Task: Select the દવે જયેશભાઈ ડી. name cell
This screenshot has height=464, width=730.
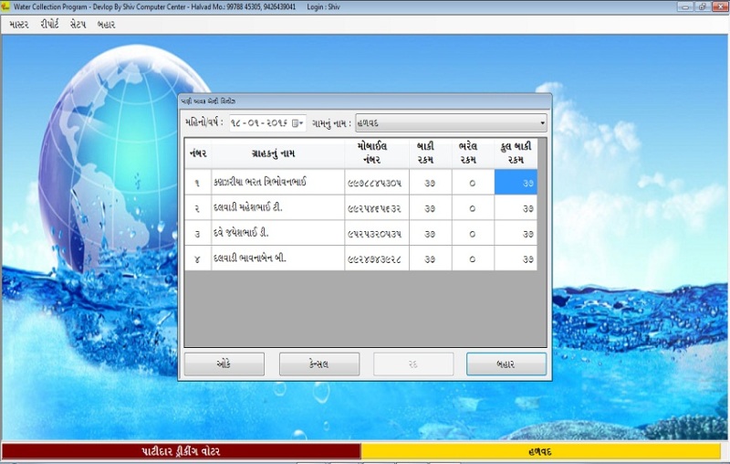Action: [x=277, y=233]
